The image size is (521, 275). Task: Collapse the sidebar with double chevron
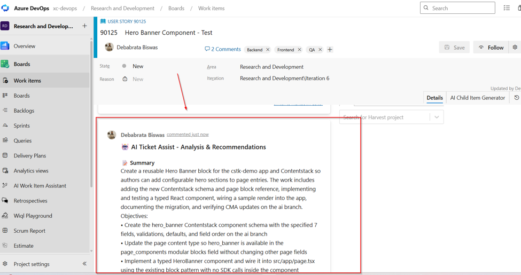click(x=84, y=263)
